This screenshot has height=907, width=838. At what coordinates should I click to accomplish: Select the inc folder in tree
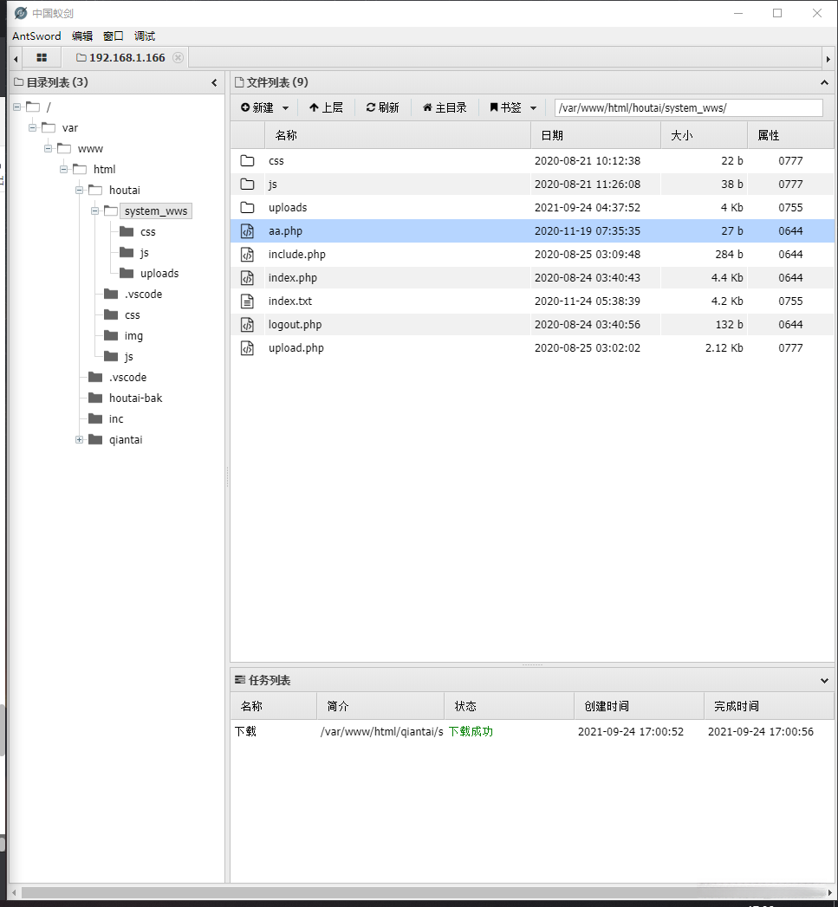(x=116, y=418)
